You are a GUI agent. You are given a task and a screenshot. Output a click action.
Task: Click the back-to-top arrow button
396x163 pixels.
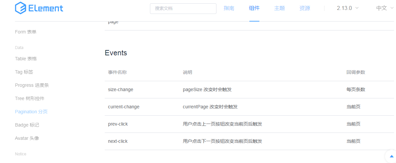click(x=391, y=156)
